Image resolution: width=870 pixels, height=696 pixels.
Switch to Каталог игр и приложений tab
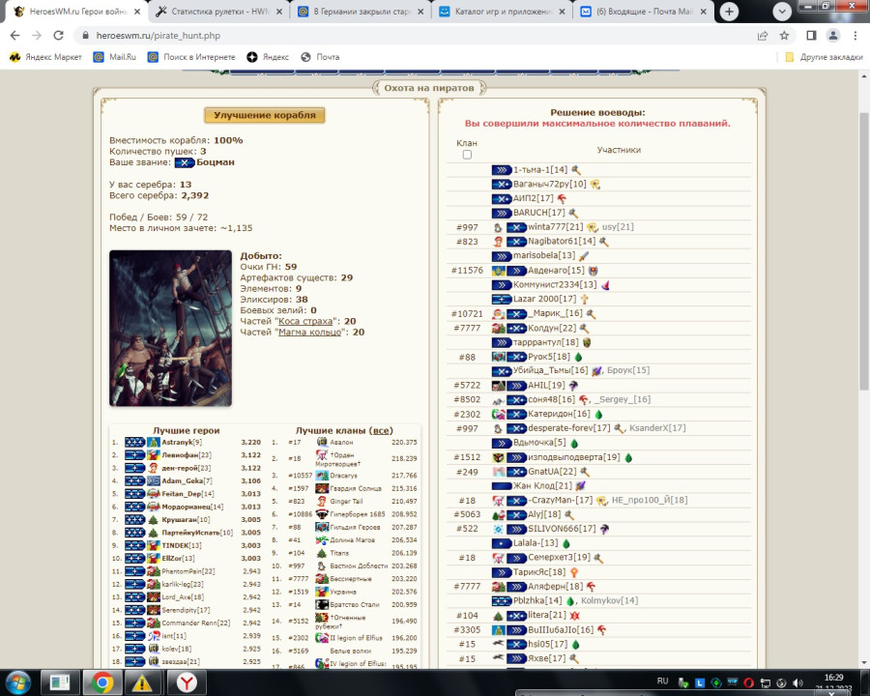502,11
